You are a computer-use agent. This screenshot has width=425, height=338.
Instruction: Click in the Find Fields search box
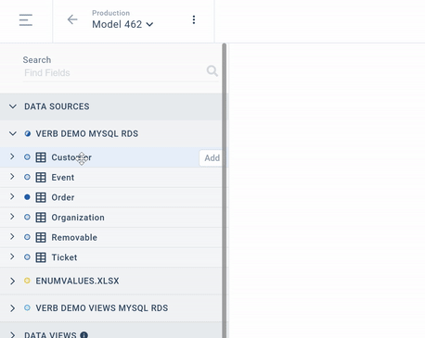tap(114, 73)
